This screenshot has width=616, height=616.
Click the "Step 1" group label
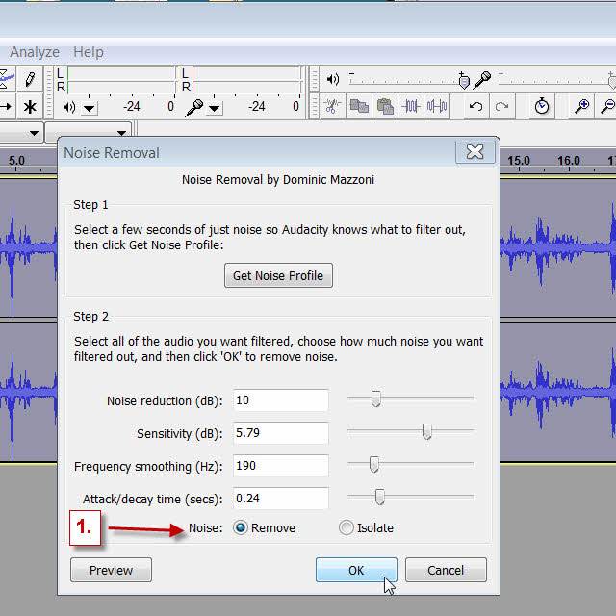pyautogui.click(x=90, y=205)
